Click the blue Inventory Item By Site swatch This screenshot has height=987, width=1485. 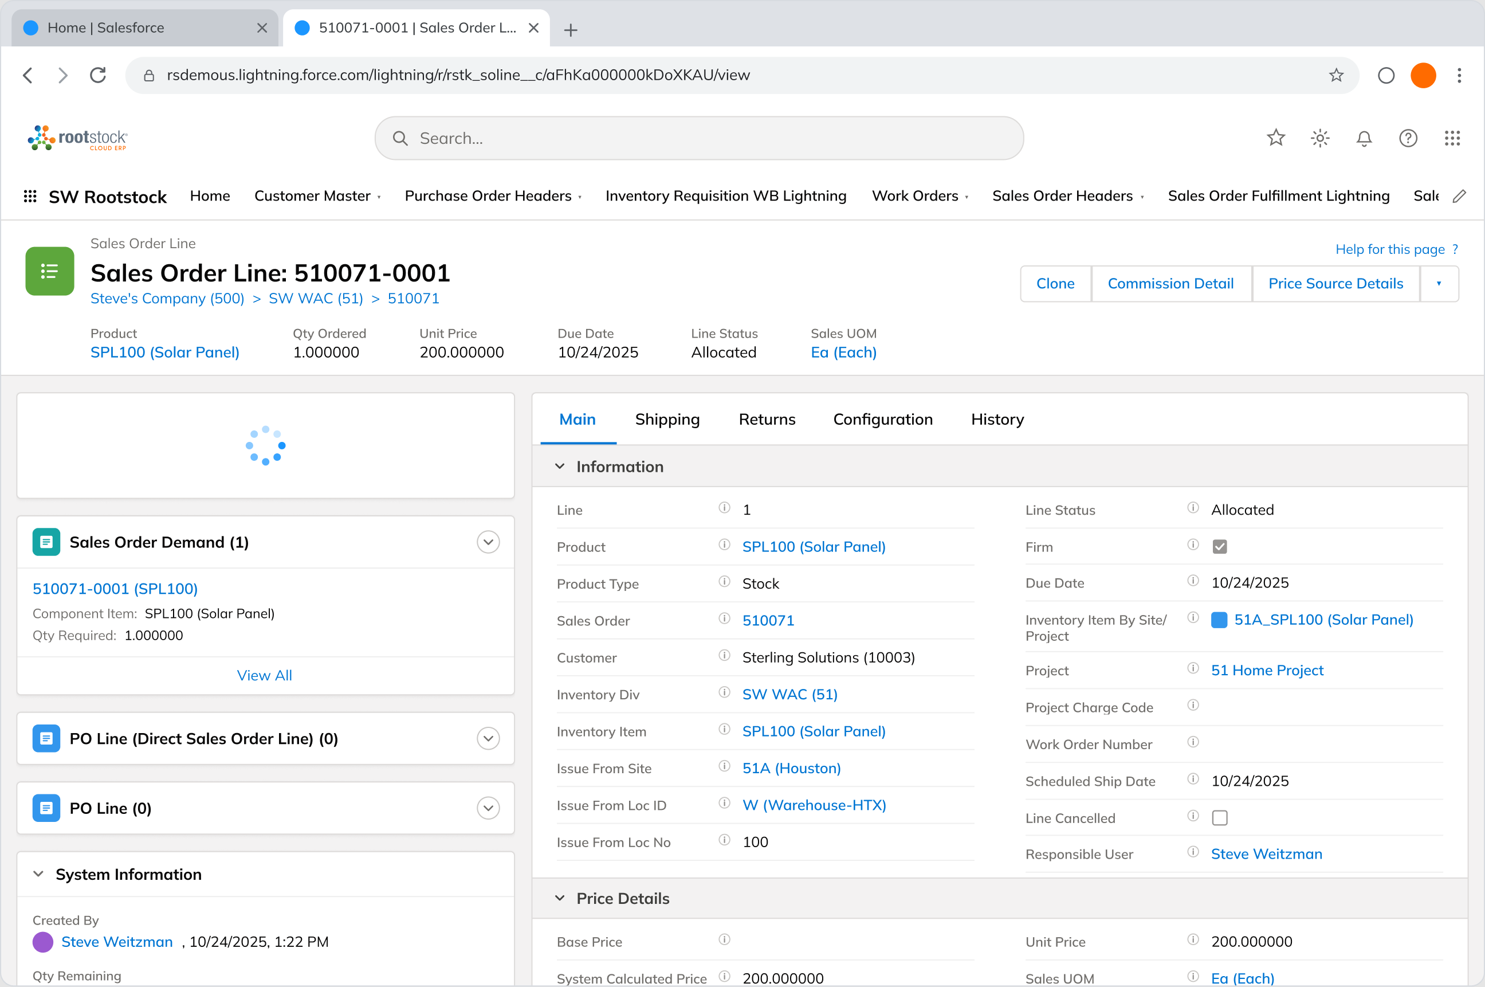(1220, 620)
